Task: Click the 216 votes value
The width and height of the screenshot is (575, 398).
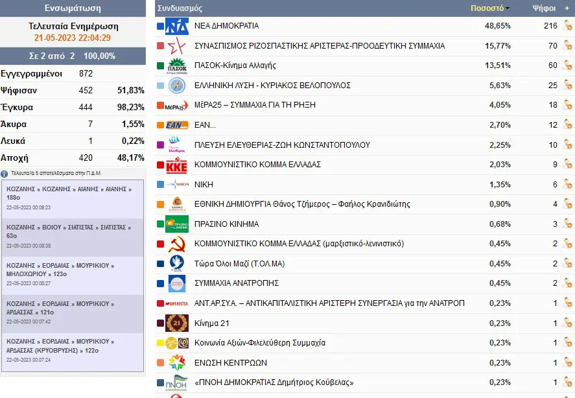Action: [550, 26]
